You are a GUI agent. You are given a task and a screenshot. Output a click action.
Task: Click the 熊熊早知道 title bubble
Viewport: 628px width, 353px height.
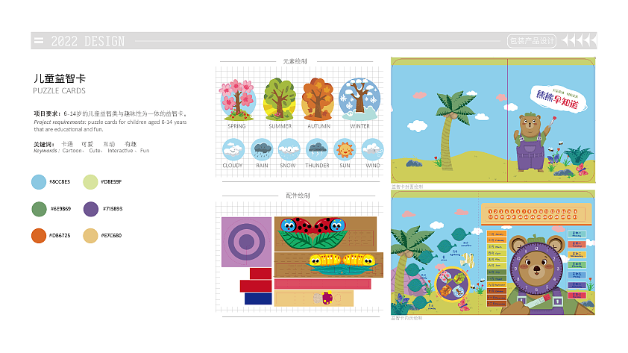point(558,99)
